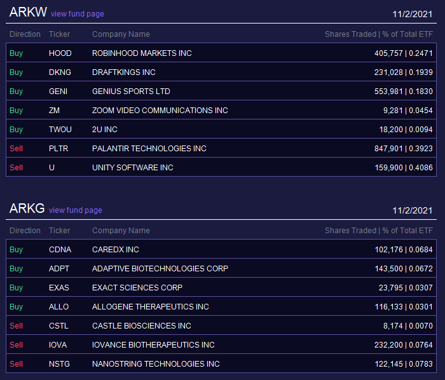Click the ARKG fund heading

[x=27, y=208]
